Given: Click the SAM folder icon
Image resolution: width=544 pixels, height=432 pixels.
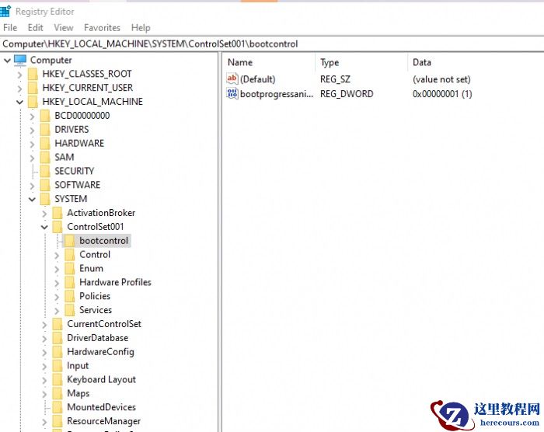Looking at the screenshot, I should (x=45, y=157).
